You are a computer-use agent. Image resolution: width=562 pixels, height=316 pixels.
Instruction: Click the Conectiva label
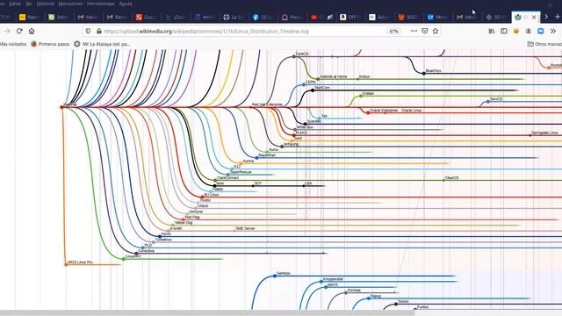147,251
